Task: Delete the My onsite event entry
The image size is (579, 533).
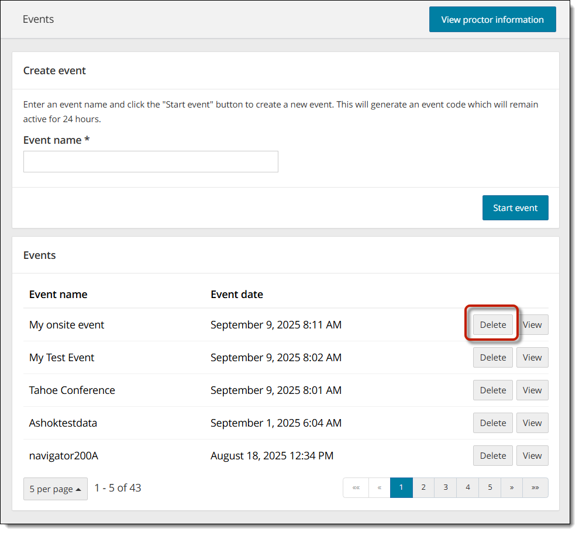Action: coord(492,325)
